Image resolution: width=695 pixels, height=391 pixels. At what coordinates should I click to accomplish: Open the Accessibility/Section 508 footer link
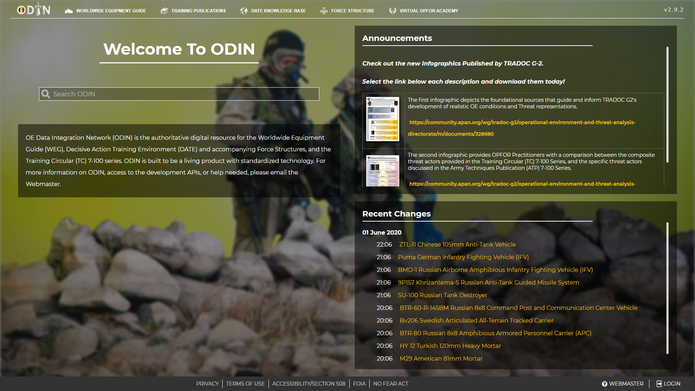[308, 384]
